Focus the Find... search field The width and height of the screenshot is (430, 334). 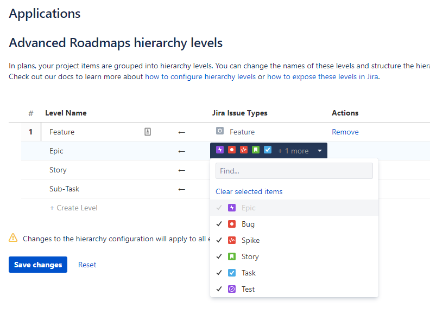click(294, 171)
